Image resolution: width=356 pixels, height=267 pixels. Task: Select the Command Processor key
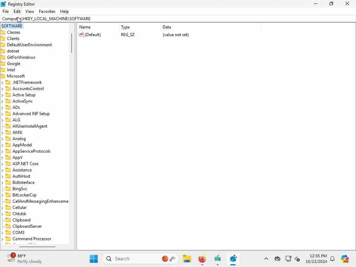tap(32, 239)
